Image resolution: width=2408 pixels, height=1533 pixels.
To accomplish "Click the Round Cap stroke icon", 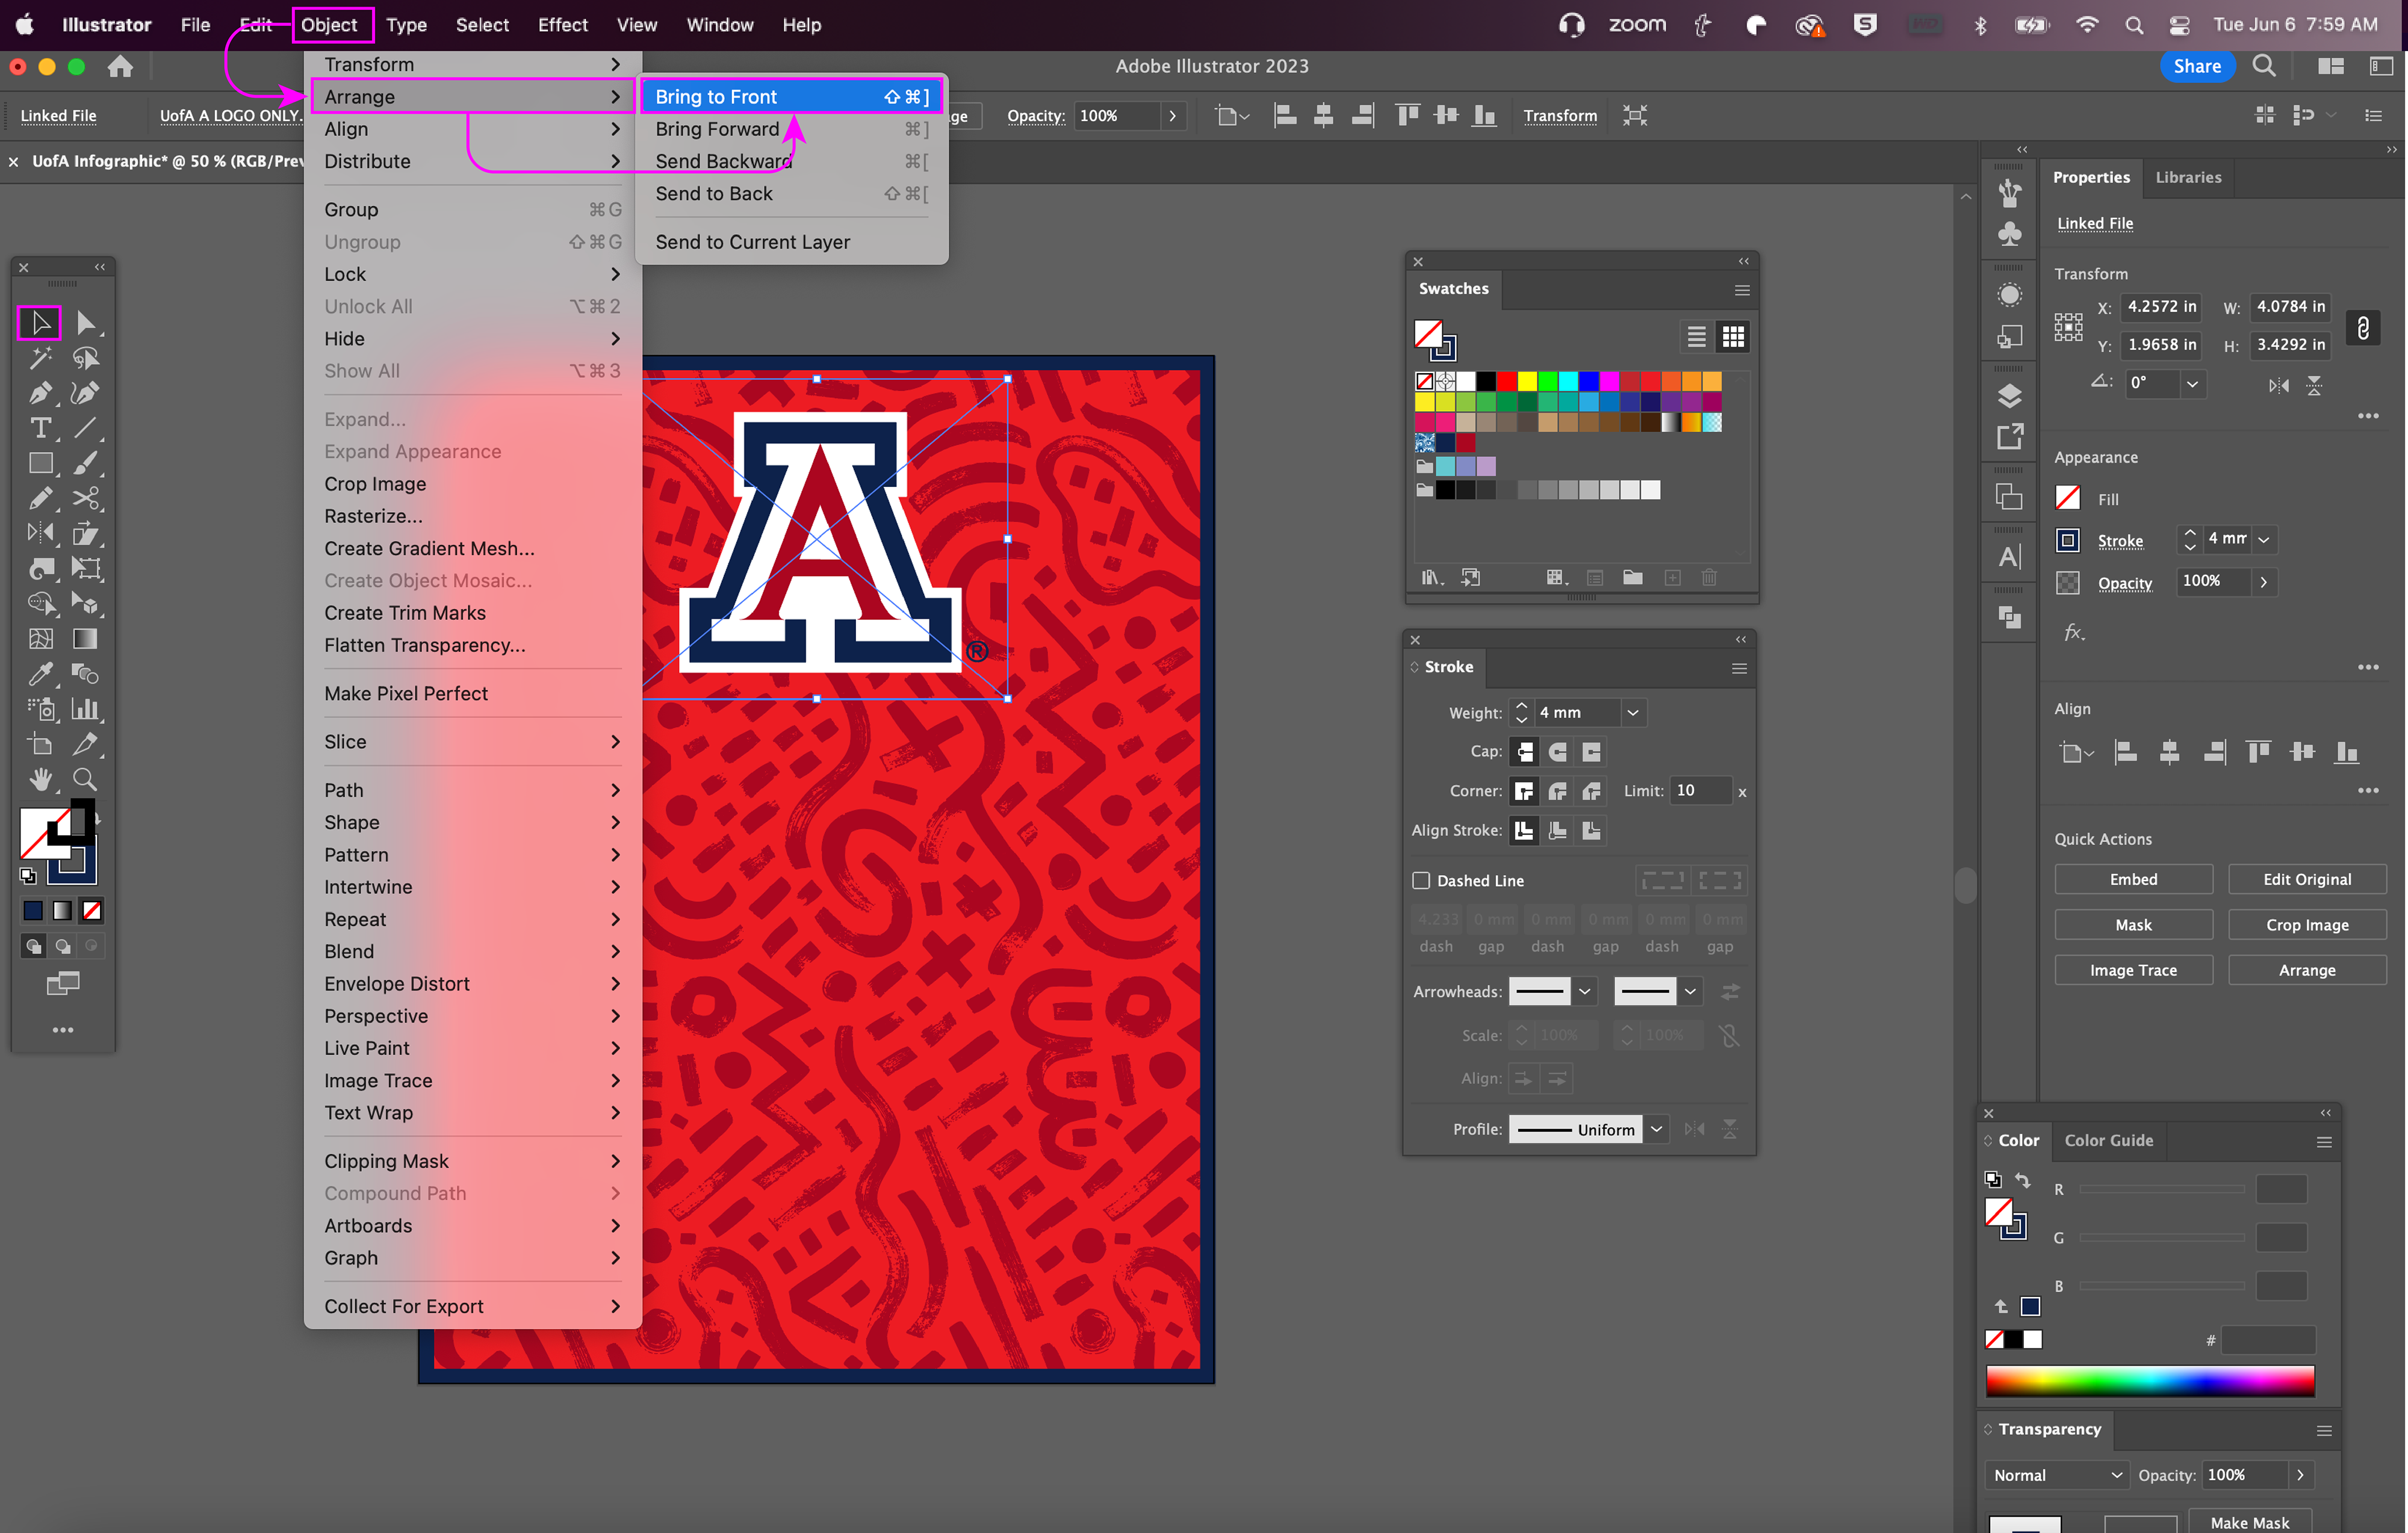I will click(x=1557, y=752).
